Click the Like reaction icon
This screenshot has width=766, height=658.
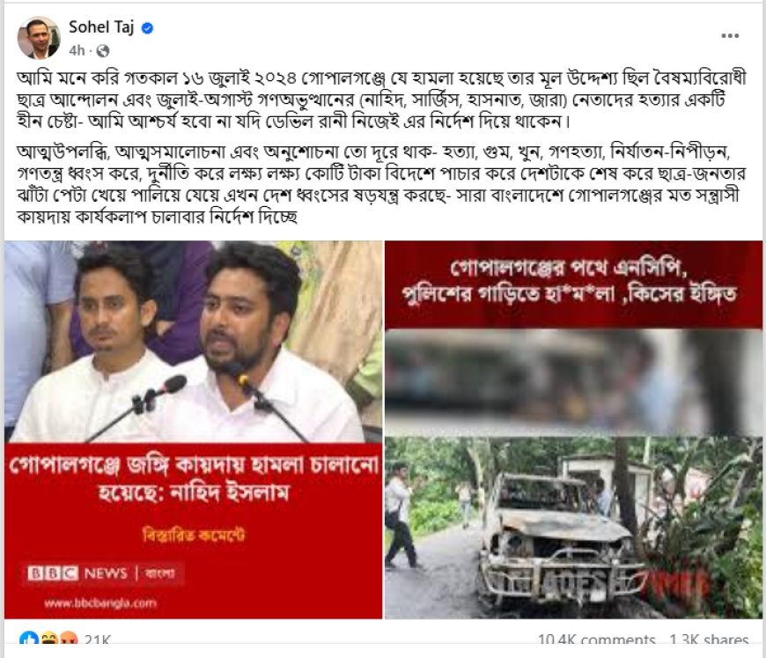click(x=29, y=638)
